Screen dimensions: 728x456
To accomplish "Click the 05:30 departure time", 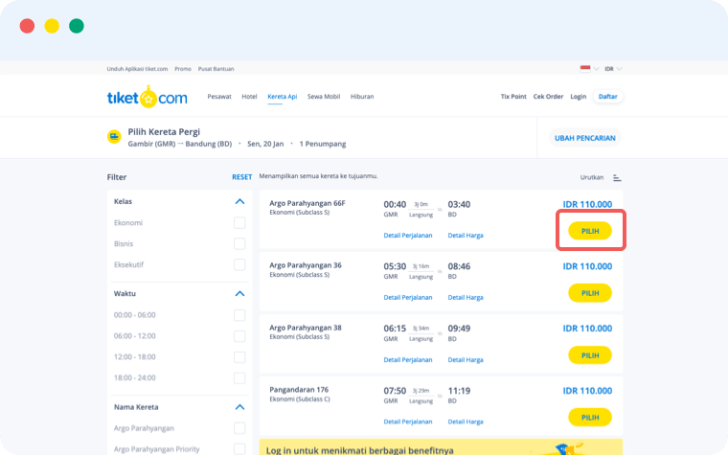I will (x=395, y=266).
